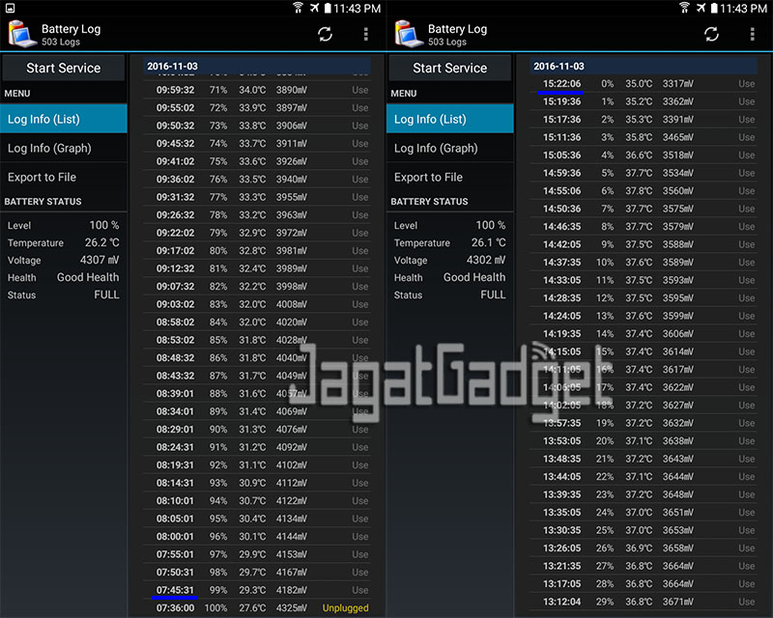This screenshot has width=773, height=618.
Task: Select the 07:36:00 Unplugged log entry
Action: point(257,608)
